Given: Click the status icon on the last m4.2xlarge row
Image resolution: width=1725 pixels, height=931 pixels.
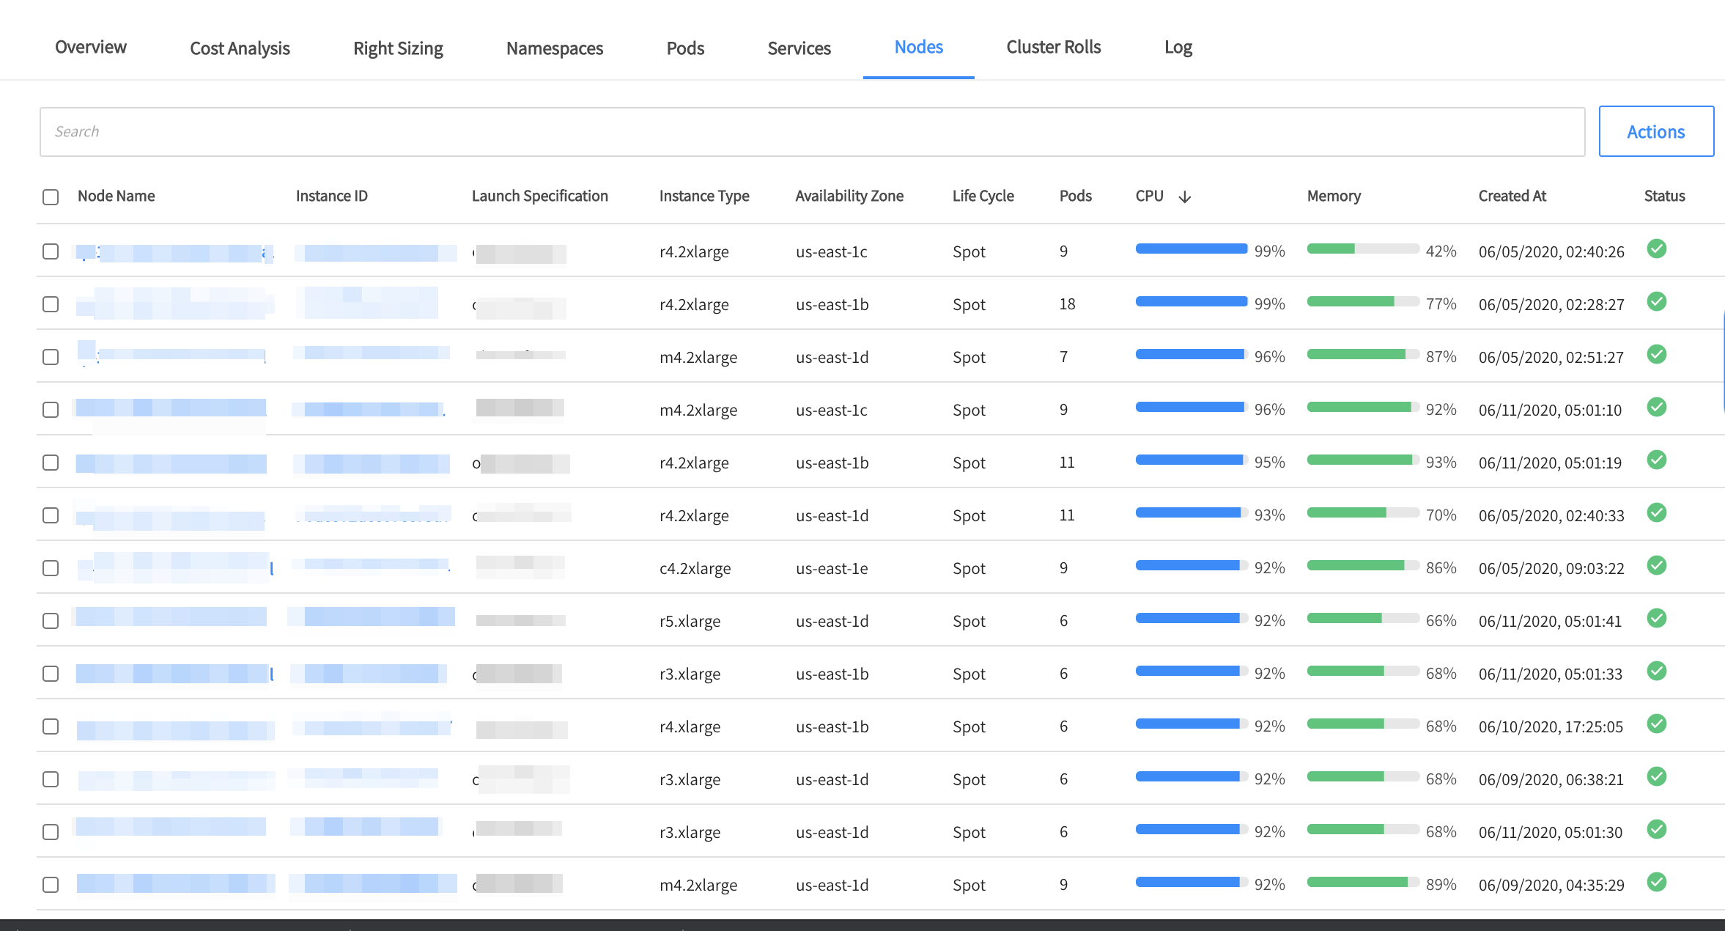Looking at the screenshot, I should (1657, 883).
